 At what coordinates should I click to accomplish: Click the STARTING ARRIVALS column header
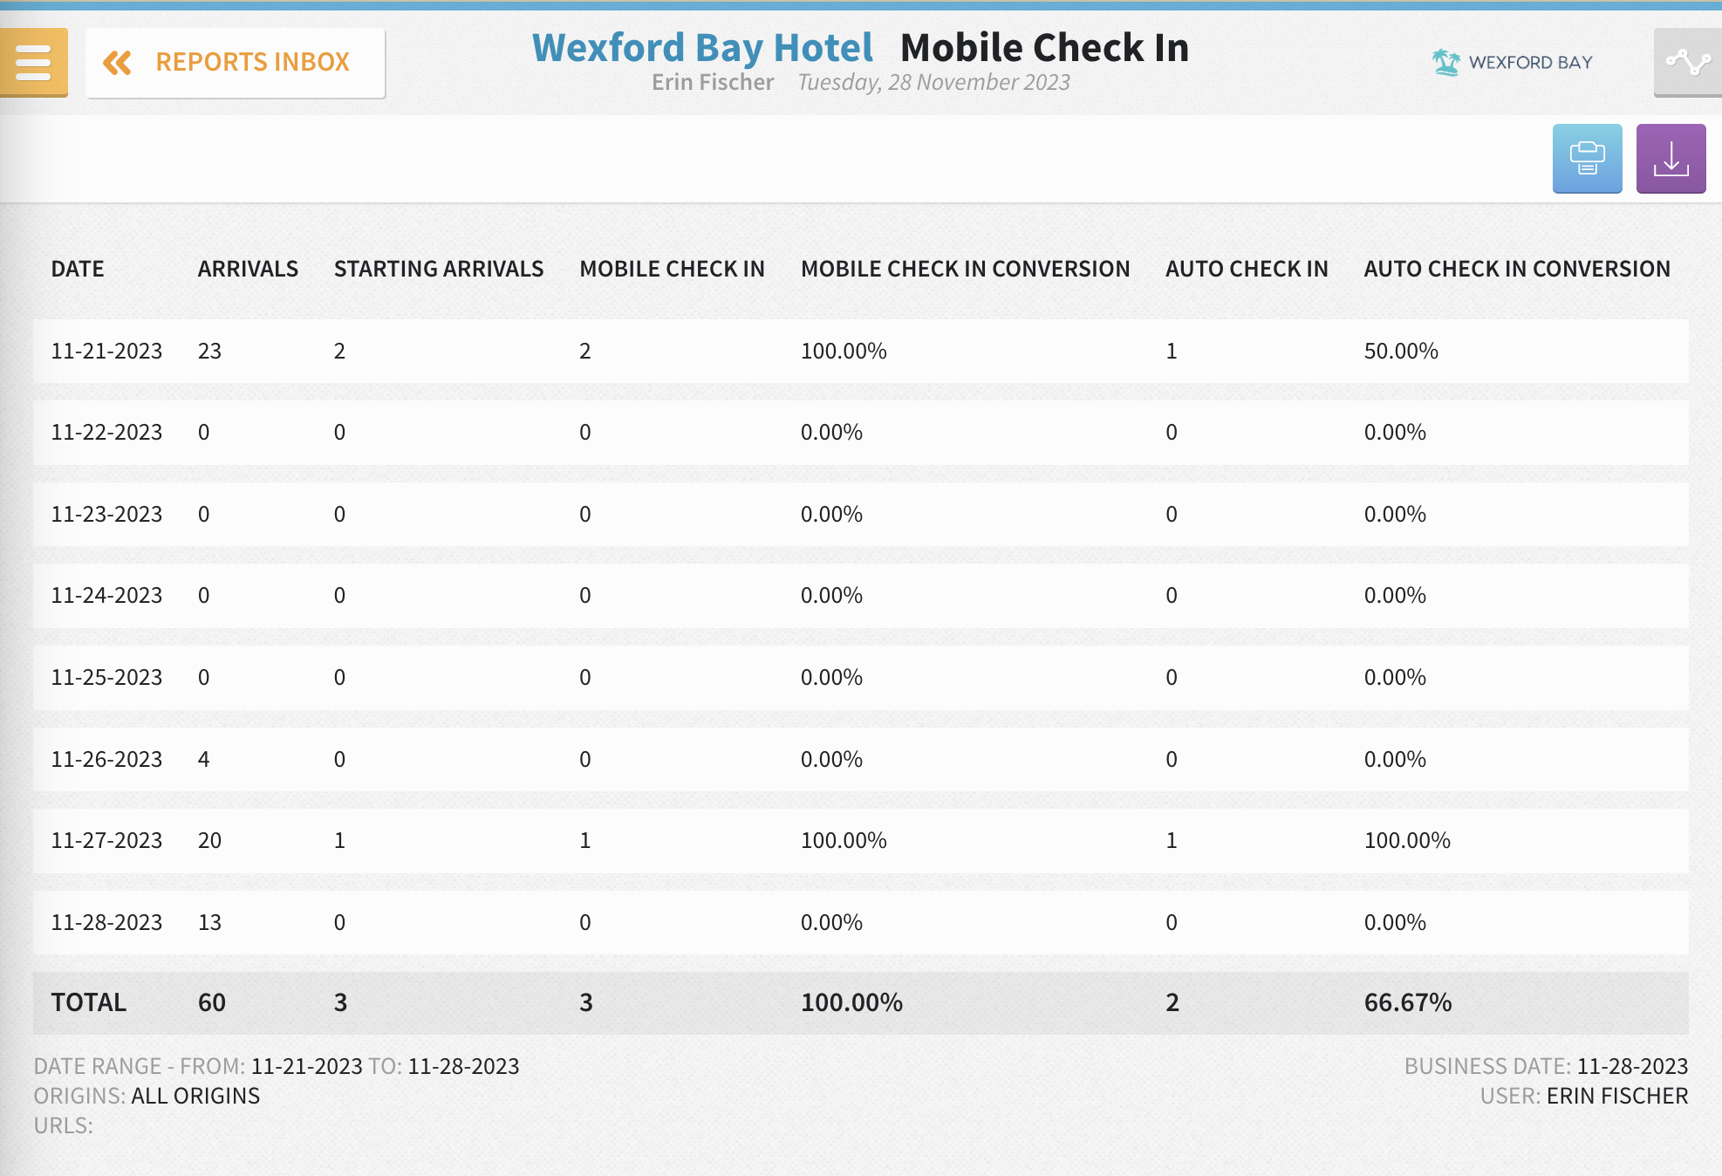pyautogui.click(x=439, y=269)
